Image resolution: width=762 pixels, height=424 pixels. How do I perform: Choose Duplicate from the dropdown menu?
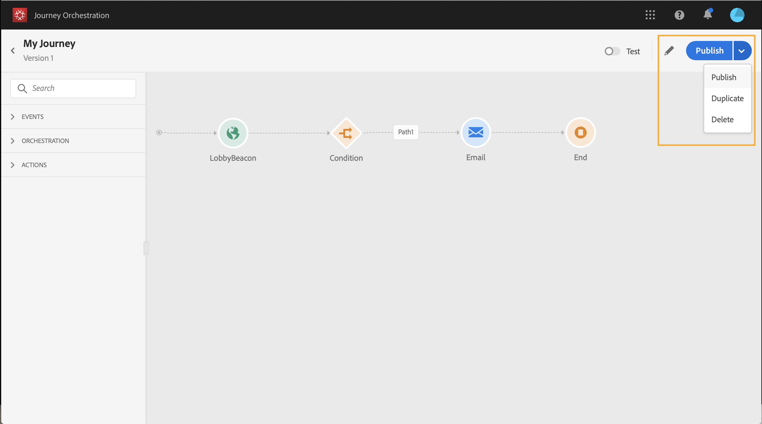point(727,98)
